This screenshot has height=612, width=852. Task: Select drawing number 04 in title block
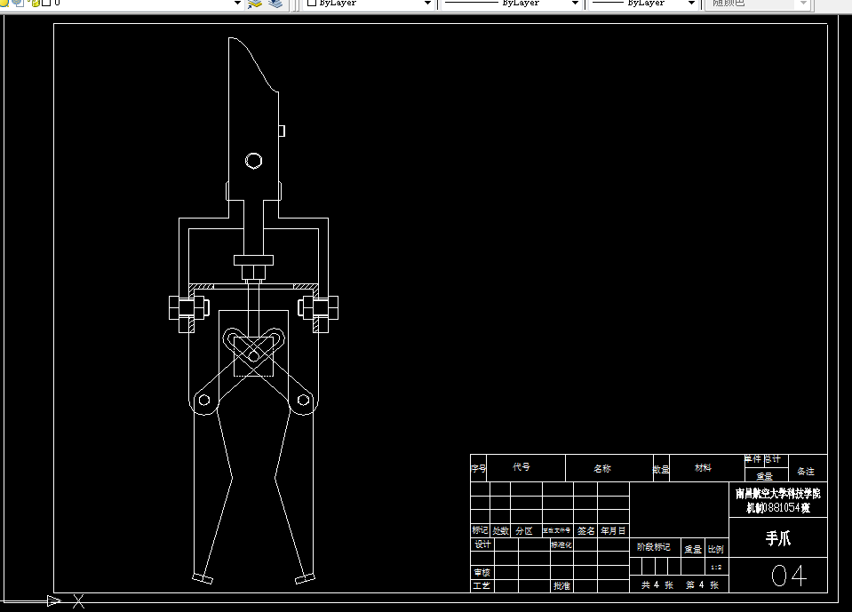tap(788, 576)
